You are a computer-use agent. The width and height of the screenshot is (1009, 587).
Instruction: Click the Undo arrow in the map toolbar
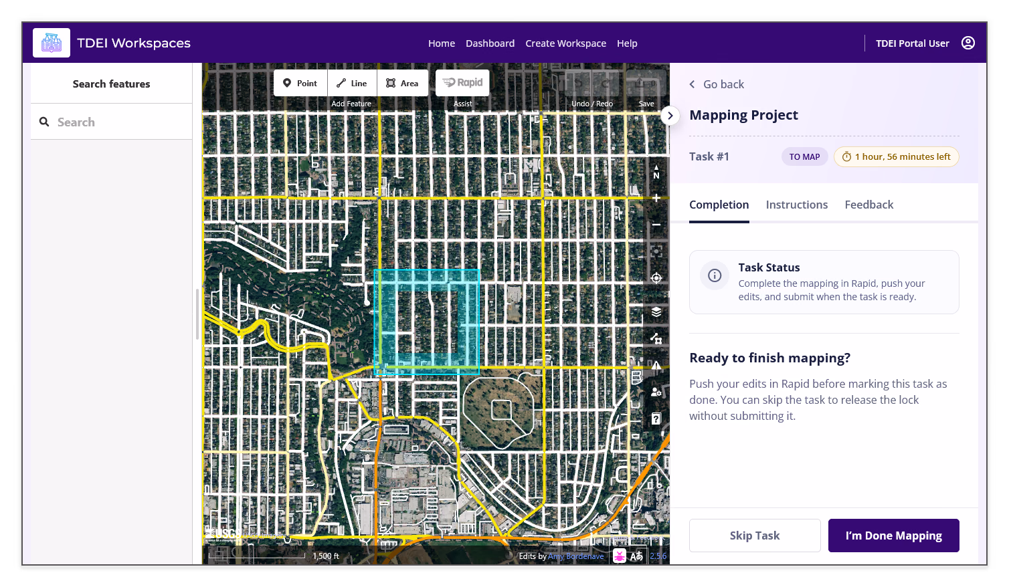point(577,83)
